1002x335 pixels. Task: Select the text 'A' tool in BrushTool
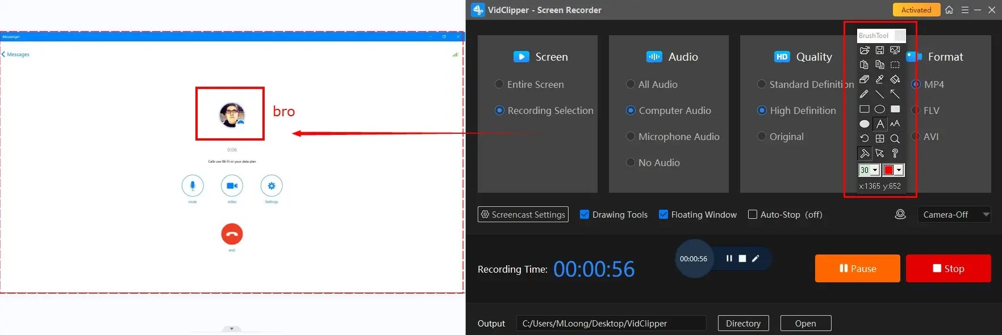(x=880, y=124)
